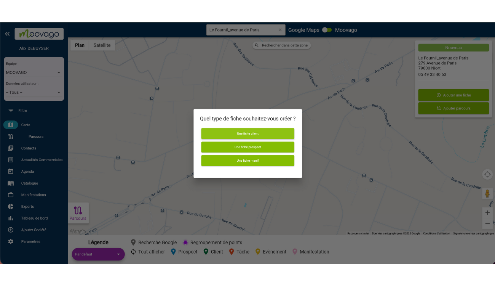Viewport: 495px width, 286px height.
Task: Open the Parcours tool on the map
Action: pos(78,213)
